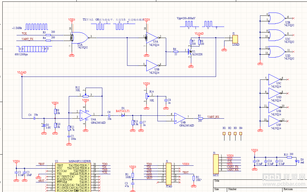Screen dimensions: 307x192
Task: Select the J3 MCU connector body
Action: tap(216, 164)
